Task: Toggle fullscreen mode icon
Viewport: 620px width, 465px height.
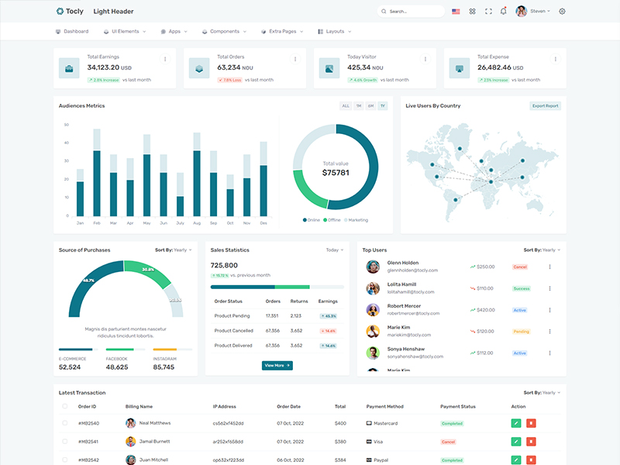Action: click(x=488, y=12)
